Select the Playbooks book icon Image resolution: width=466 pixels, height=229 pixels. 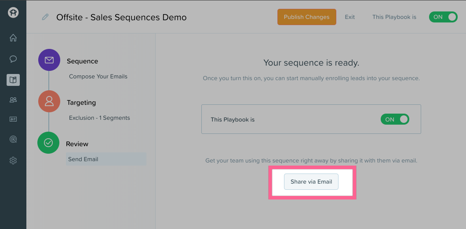pyautogui.click(x=13, y=80)
